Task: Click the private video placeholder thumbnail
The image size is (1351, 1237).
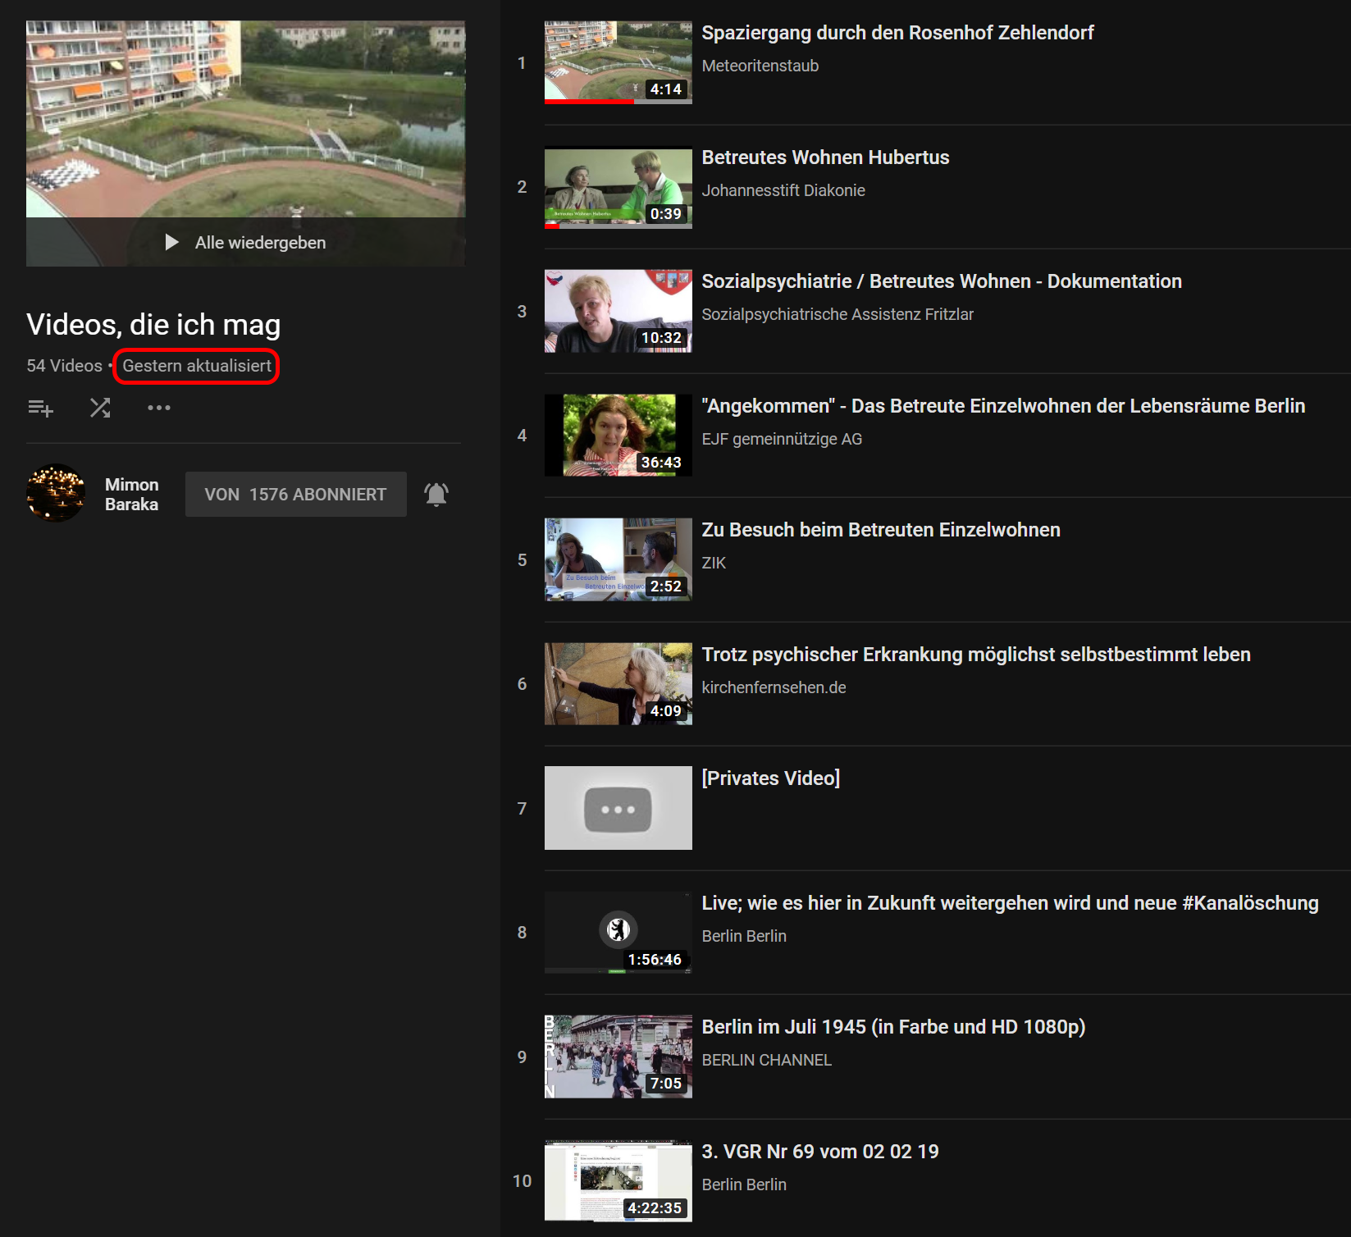Action: tap(618, 808)
